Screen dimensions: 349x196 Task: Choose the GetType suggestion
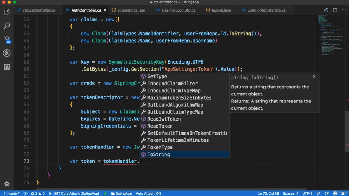click(x=184, y=77)
